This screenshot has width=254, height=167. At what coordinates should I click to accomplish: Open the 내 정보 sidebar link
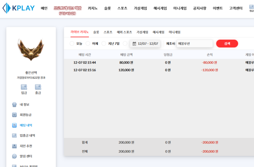coord(24,104)
